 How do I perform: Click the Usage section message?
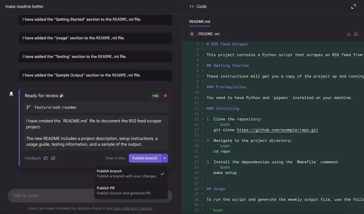[95, 38]
